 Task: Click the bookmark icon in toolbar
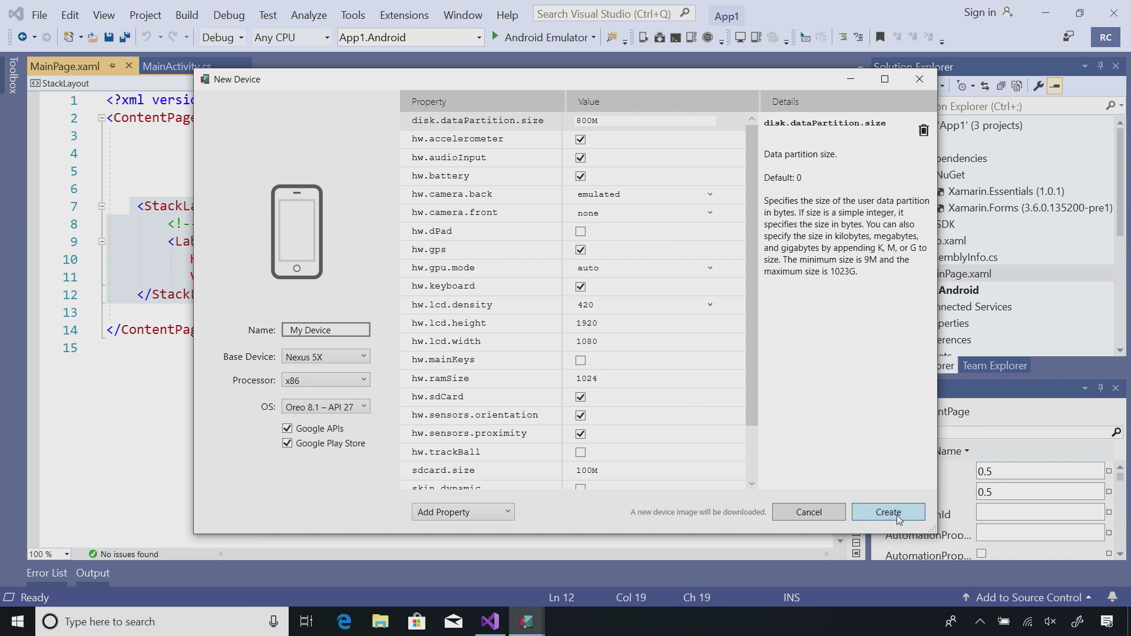tap(880, 37)
